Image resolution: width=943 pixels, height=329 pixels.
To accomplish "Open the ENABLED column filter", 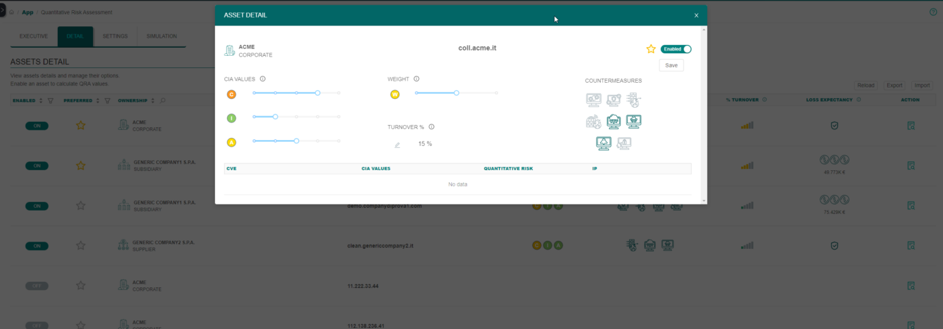I will click(x=51, y=100).
